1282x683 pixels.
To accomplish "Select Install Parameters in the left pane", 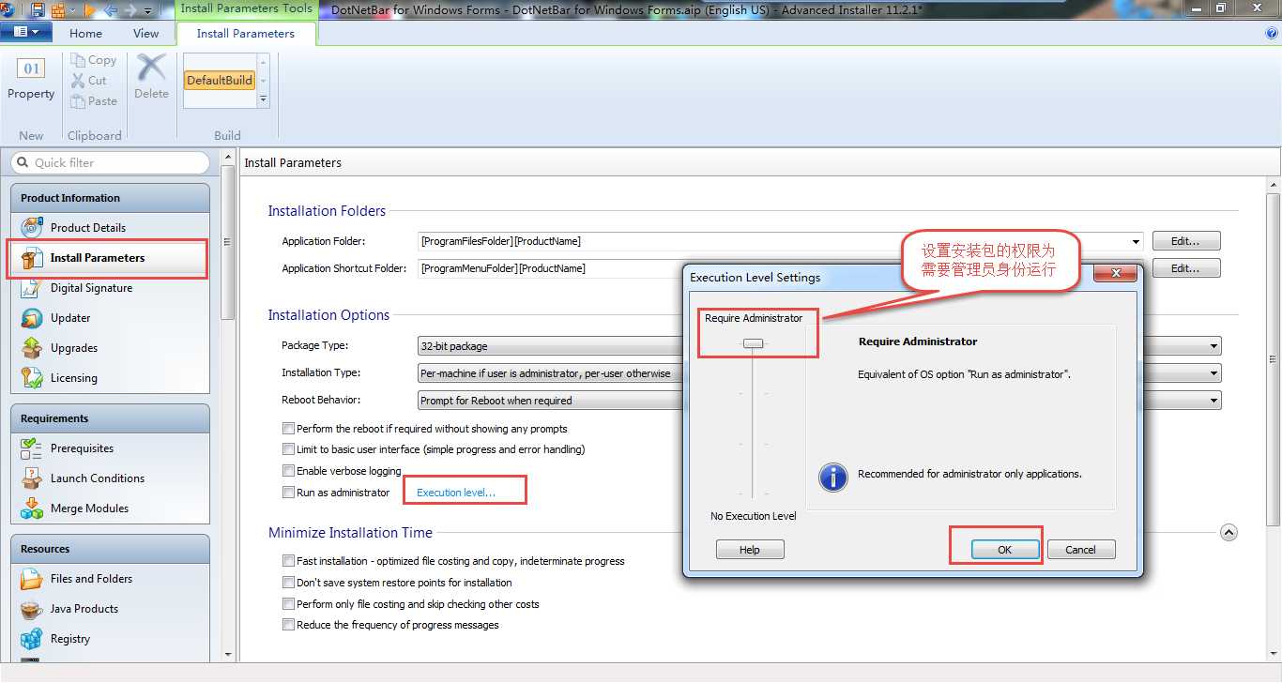I will point(110,258).
